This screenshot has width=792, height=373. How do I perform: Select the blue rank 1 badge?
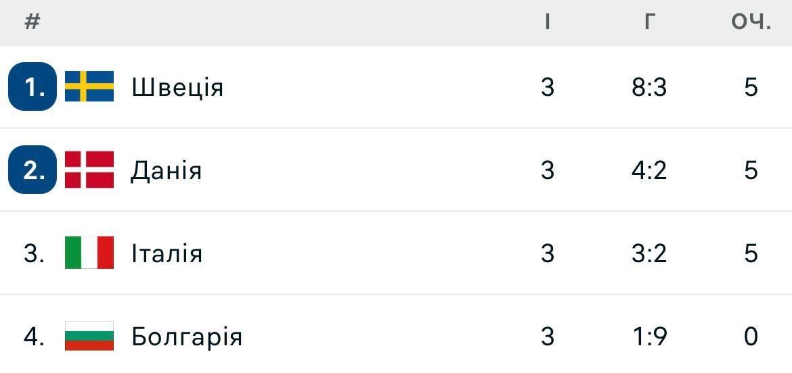(x=32, y=86)
